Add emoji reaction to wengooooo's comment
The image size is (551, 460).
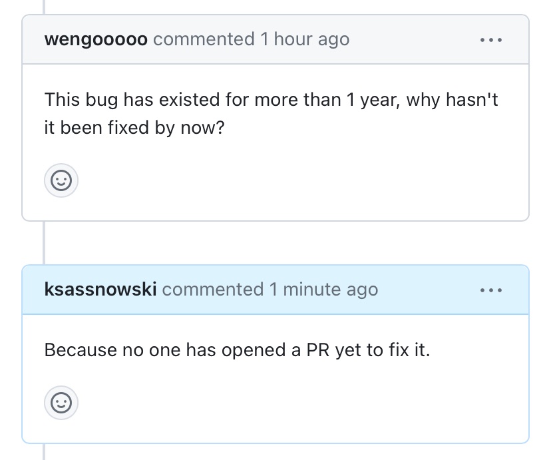point(61,180)
